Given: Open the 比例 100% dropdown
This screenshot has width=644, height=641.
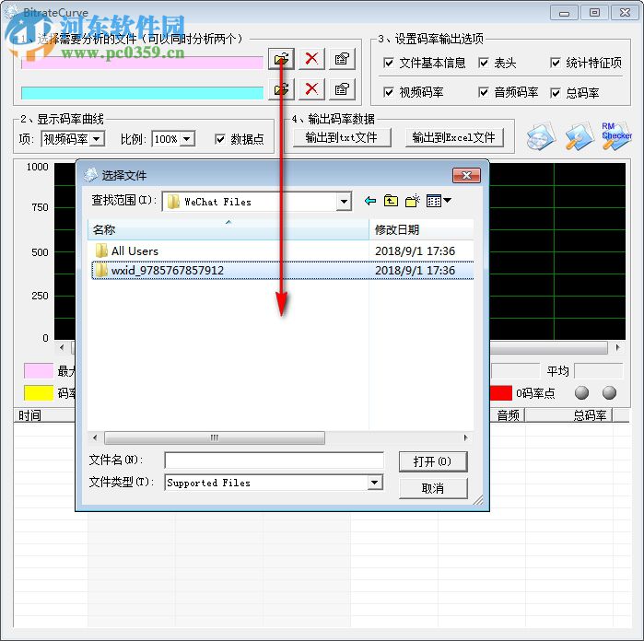Looking at the screenshot, I should pyautogui.click(x=187, y=139).
